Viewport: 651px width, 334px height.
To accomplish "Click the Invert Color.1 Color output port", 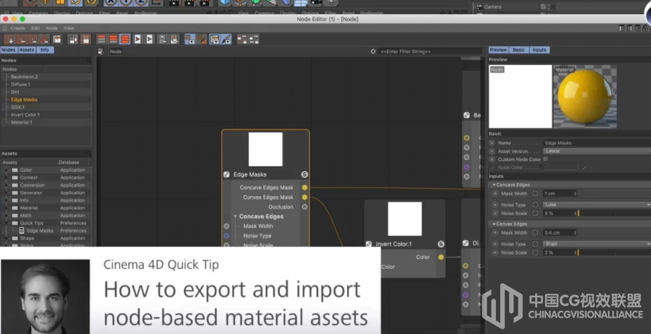I will coord(441,258).
